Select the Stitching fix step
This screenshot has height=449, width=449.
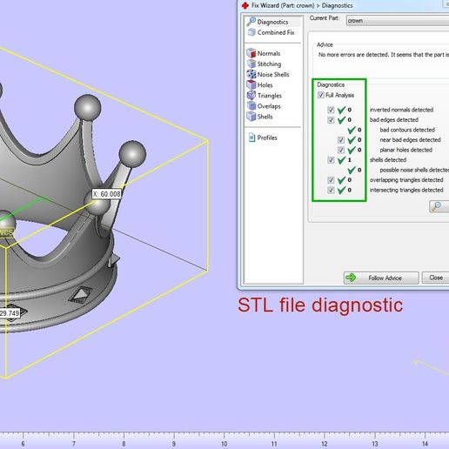[264, 64]
